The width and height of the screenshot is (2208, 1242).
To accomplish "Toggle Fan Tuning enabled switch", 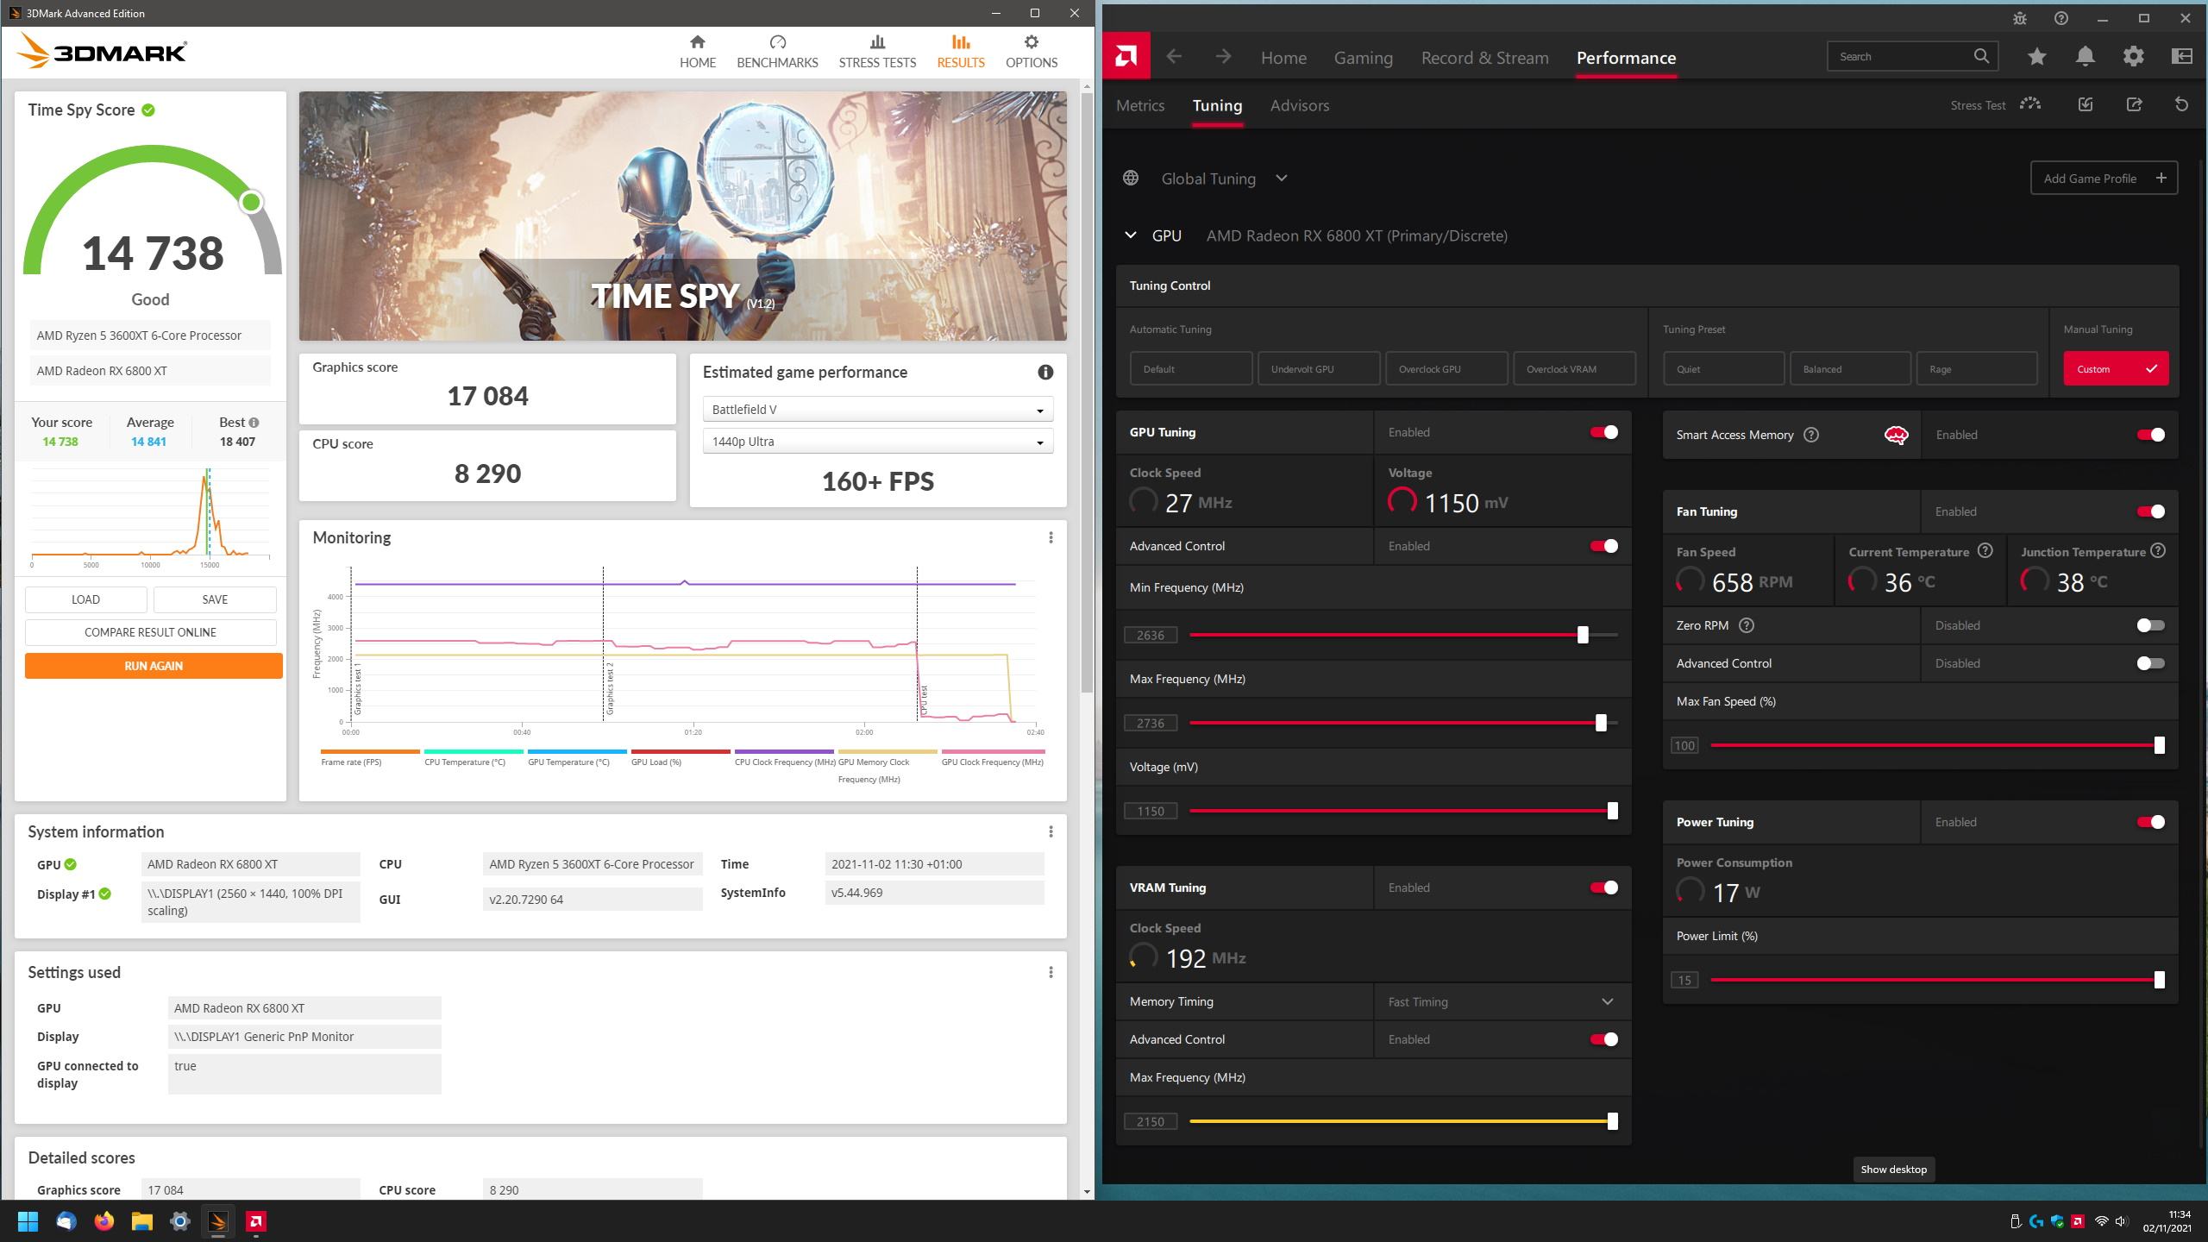I will coord(2151,511).
